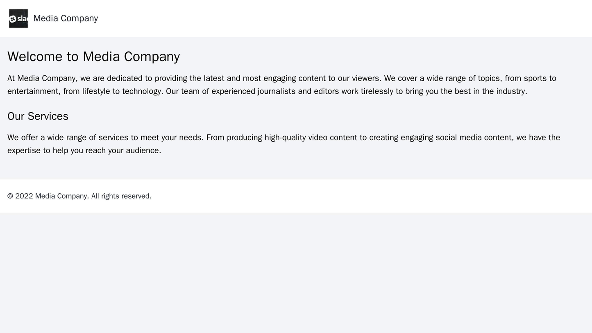
Task: Click the word "entertainment" in intro paragraph
Action: coord(33,91)
